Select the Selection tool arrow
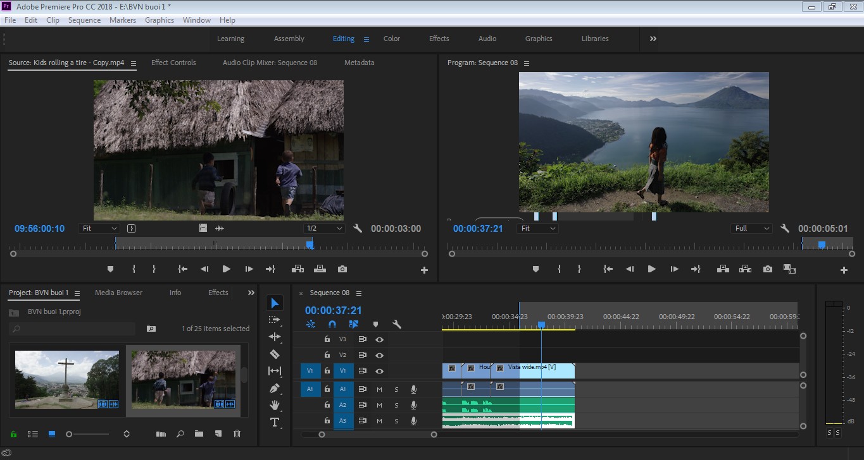This screenshot has width=864, height=460. point(275,303)
